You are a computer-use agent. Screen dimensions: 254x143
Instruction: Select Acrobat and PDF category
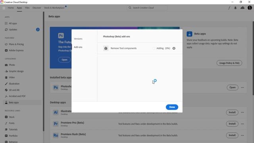coord(17,96)
